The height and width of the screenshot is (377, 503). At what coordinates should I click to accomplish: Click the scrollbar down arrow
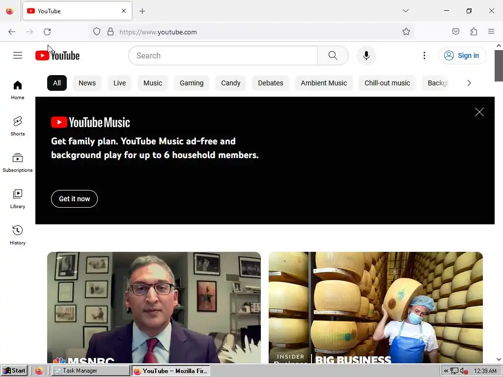[x=499, y=359]
